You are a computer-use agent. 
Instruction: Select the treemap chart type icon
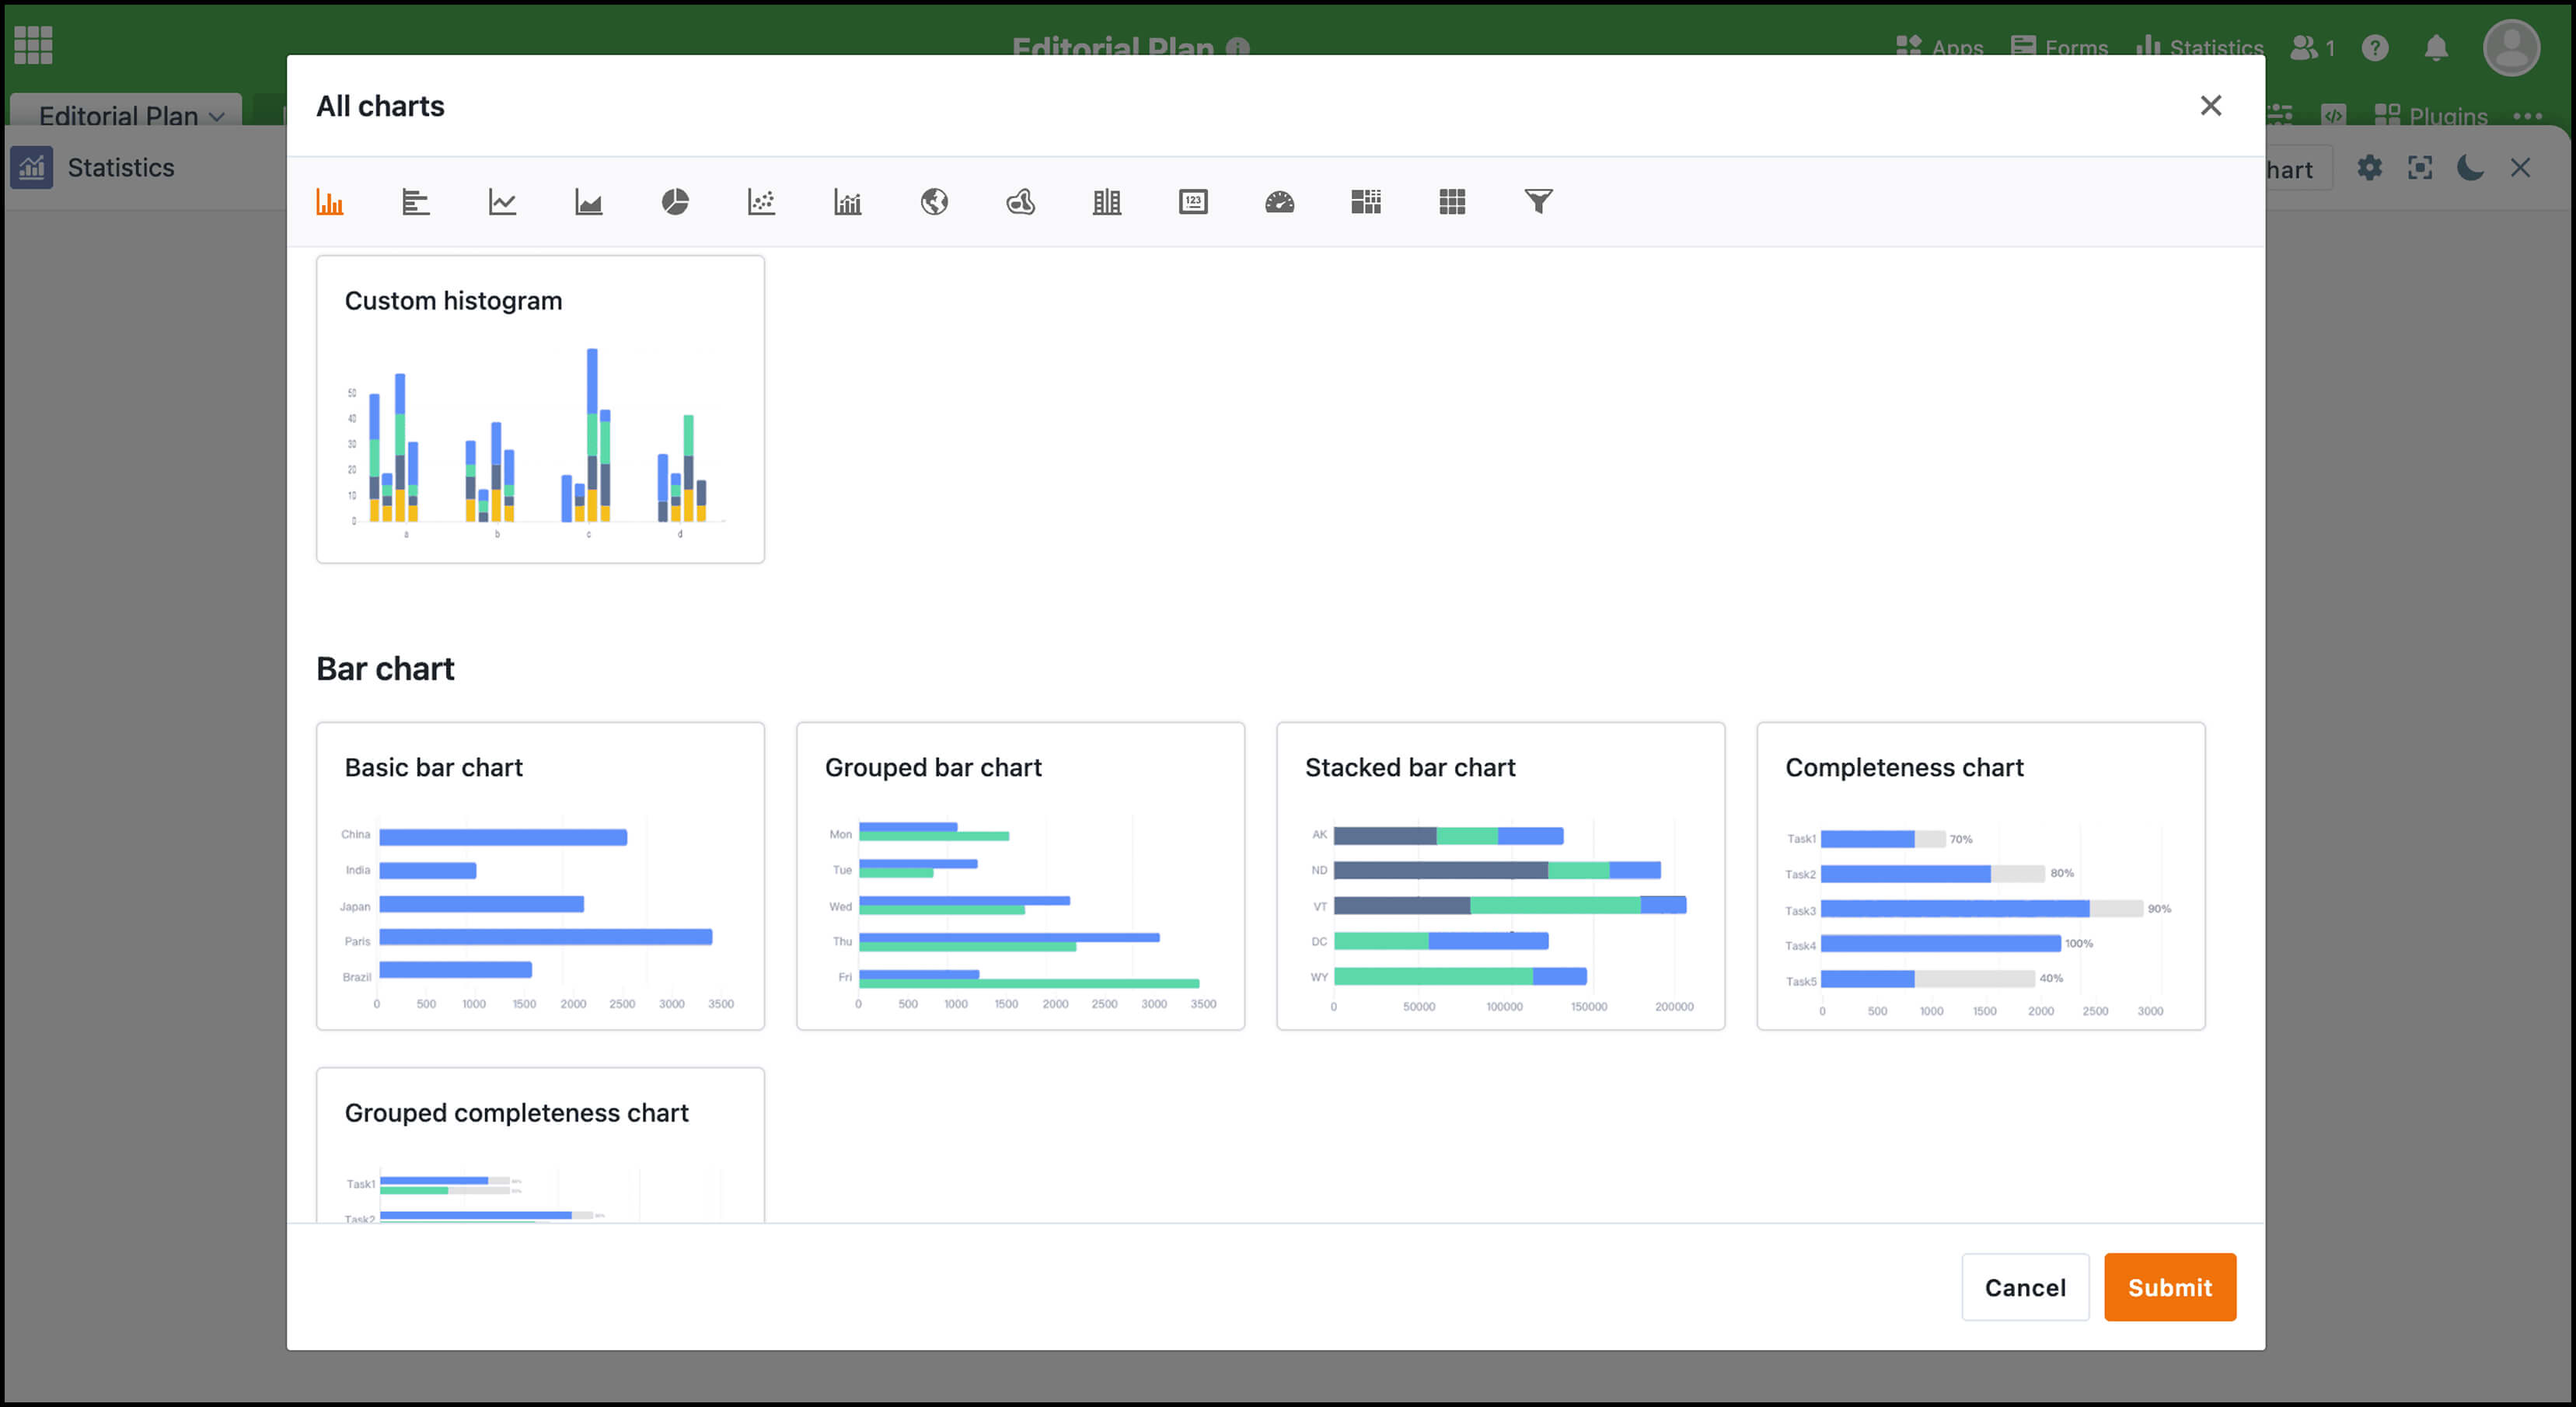[1366, 201]
